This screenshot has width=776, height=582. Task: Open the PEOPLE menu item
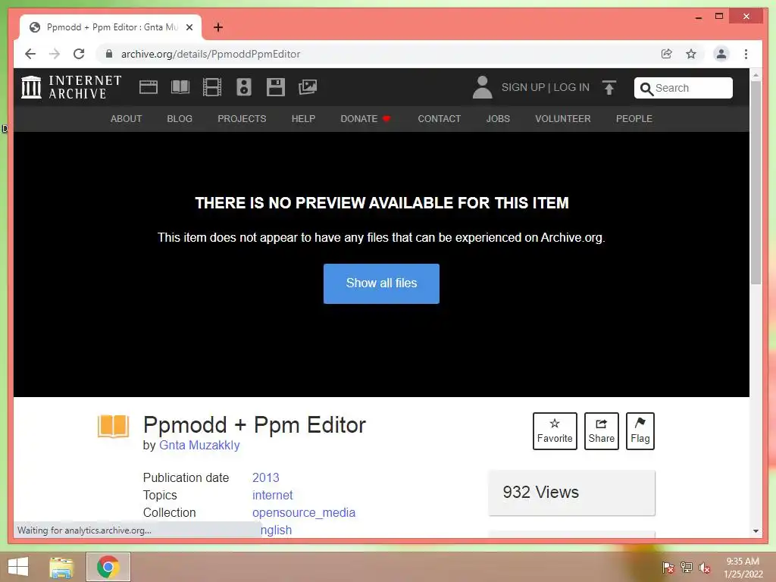pos(634,119)
